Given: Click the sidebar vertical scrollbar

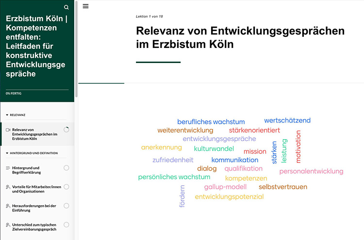Looking at the screenshot, I should click(76, 49).
